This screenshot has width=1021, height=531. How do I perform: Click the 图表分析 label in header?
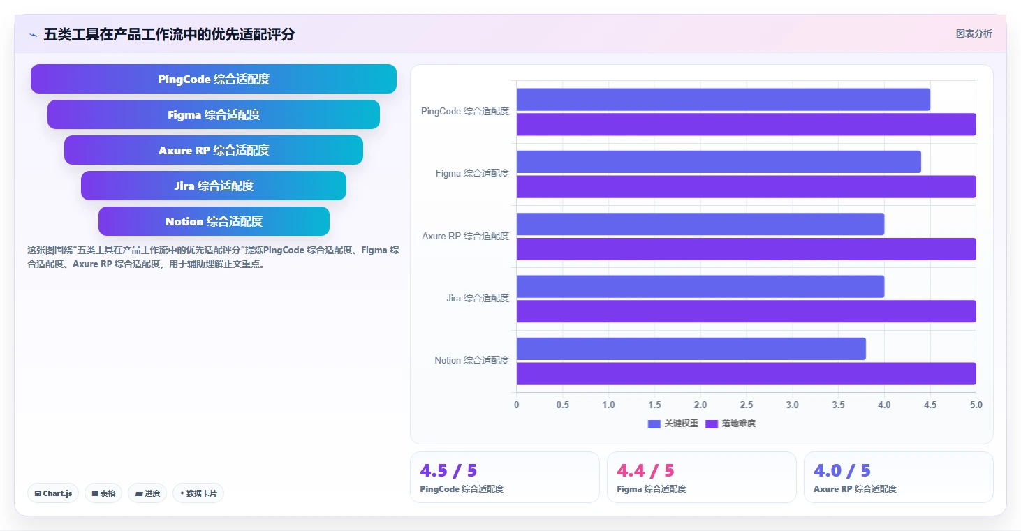coord(974,33)
